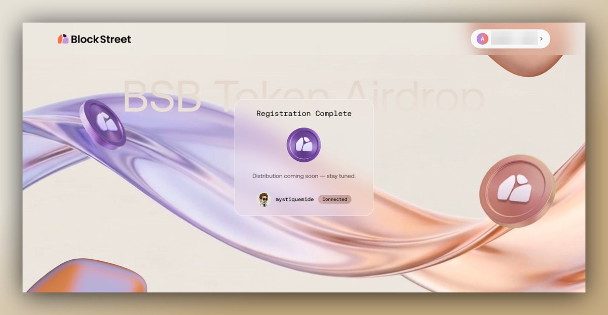Click the Connected status badge
This screenshot has height=315, width=608.
coord(335,199)
